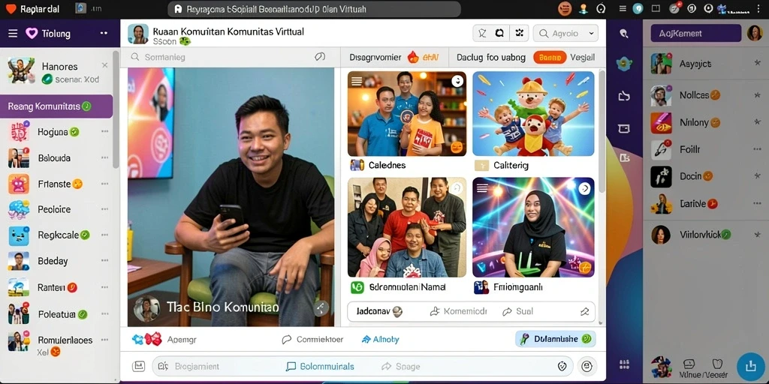This screenshot has width=769, height=384.
Task: Click the apps grid icon at rail bottom
Action: click(624, 364)
